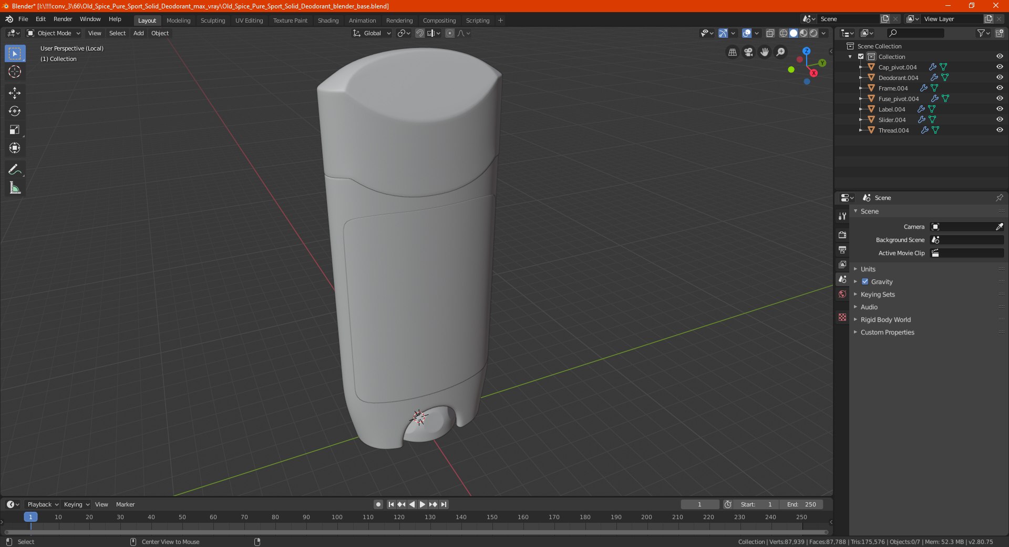Click the End frame value field

[x=801, y=504]
